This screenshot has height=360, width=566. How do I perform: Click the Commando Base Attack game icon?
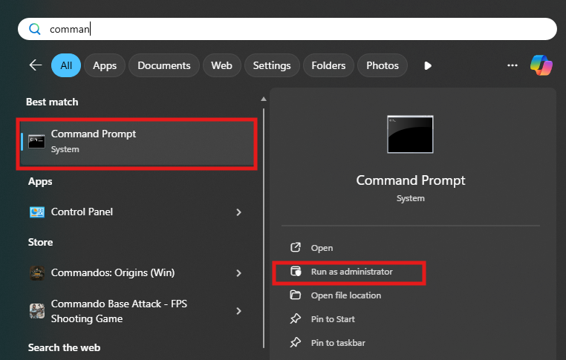point(37,311)
